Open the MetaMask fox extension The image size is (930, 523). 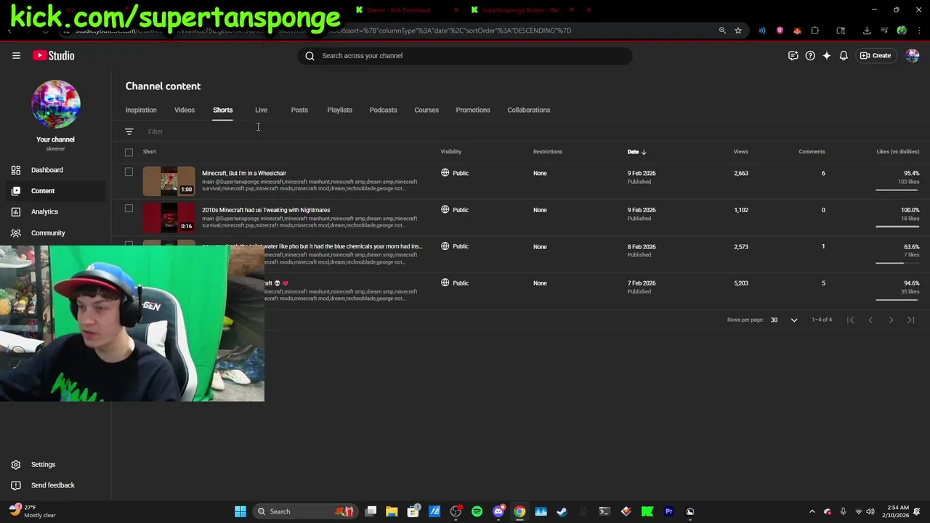797,31
